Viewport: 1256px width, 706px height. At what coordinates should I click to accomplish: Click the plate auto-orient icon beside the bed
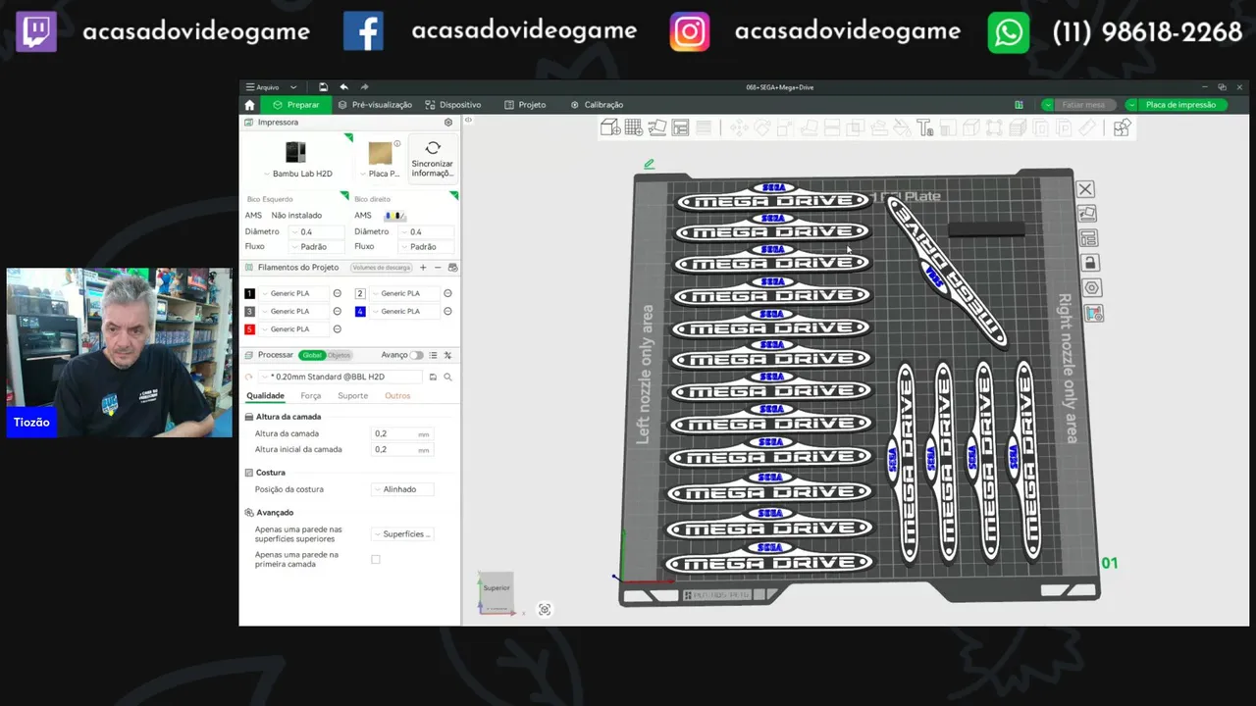[1087, 214]
